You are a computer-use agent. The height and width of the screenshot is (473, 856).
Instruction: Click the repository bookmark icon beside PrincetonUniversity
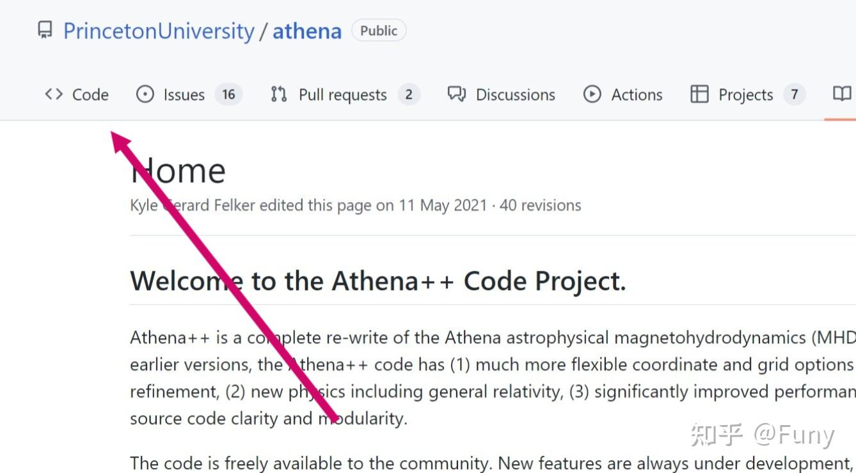tap(44, 29)
